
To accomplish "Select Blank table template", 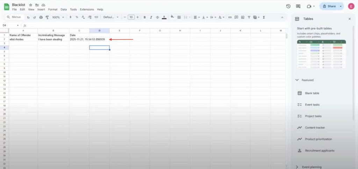I will (x=312, y=93).
